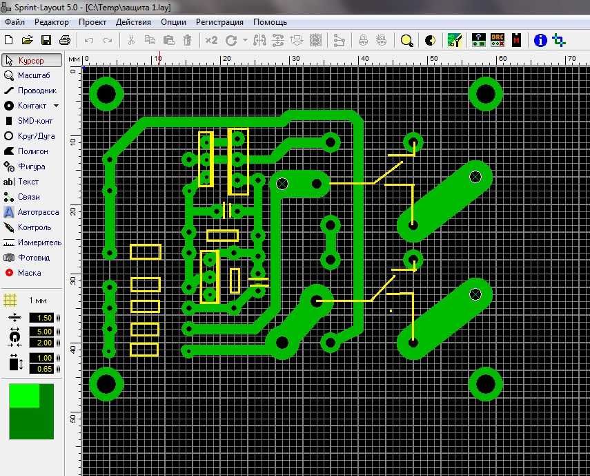Screen dimensions: 590x476
Task: Click the top-left mounting hole pad on board
Action: point(106,94)
